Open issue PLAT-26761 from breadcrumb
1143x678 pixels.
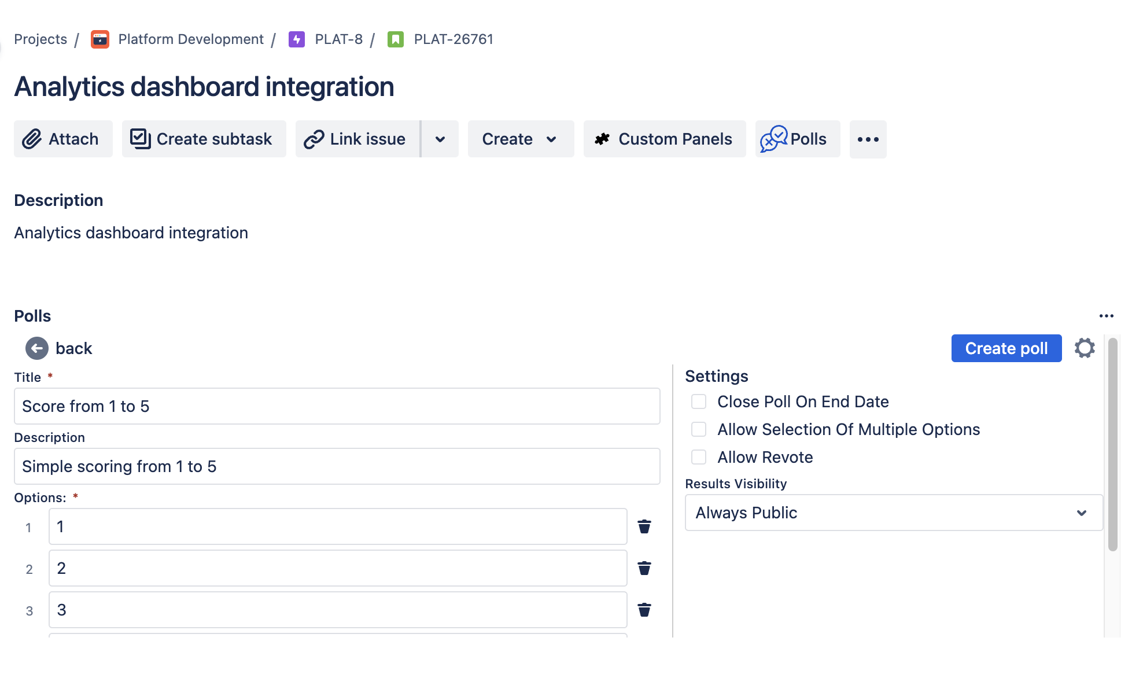[453, 39]
